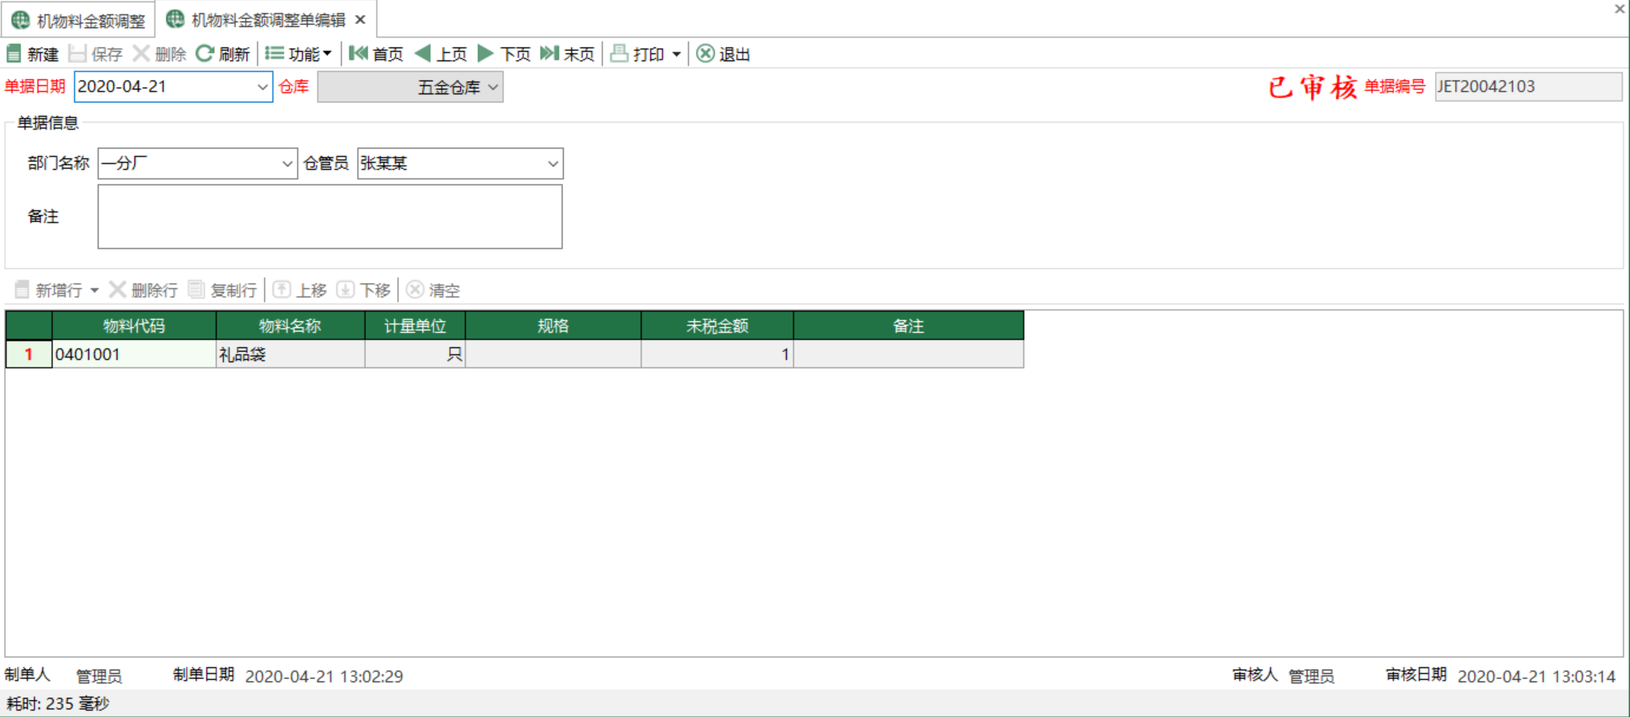Click the 规格 column header
This screenshot has height=717, width=1630.
coord(553,326)
